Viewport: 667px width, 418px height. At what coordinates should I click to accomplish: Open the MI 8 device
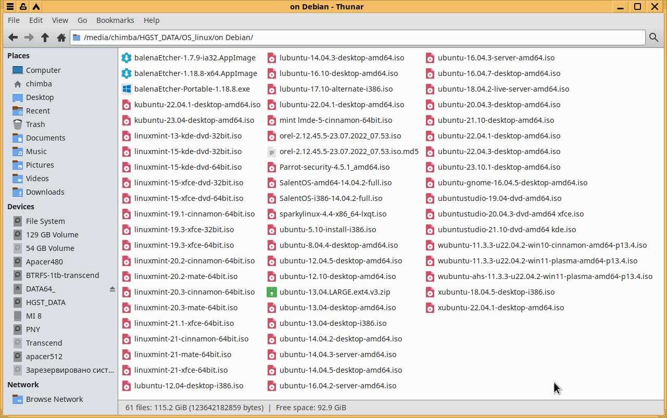pyautogui.click(x=34, y=316)
